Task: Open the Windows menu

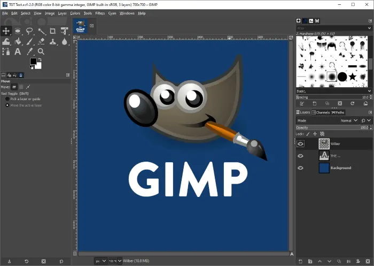Action: point(127,13)
